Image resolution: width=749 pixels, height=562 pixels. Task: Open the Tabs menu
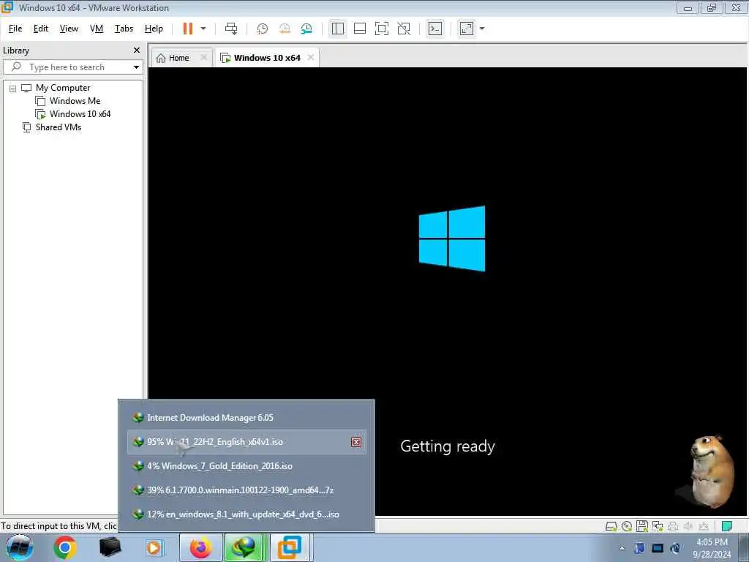tap(124, 29)
